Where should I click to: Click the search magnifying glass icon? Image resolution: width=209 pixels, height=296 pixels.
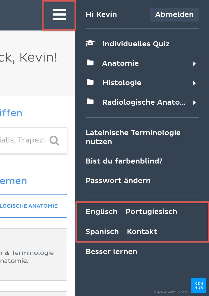click(x=54, y=141)
